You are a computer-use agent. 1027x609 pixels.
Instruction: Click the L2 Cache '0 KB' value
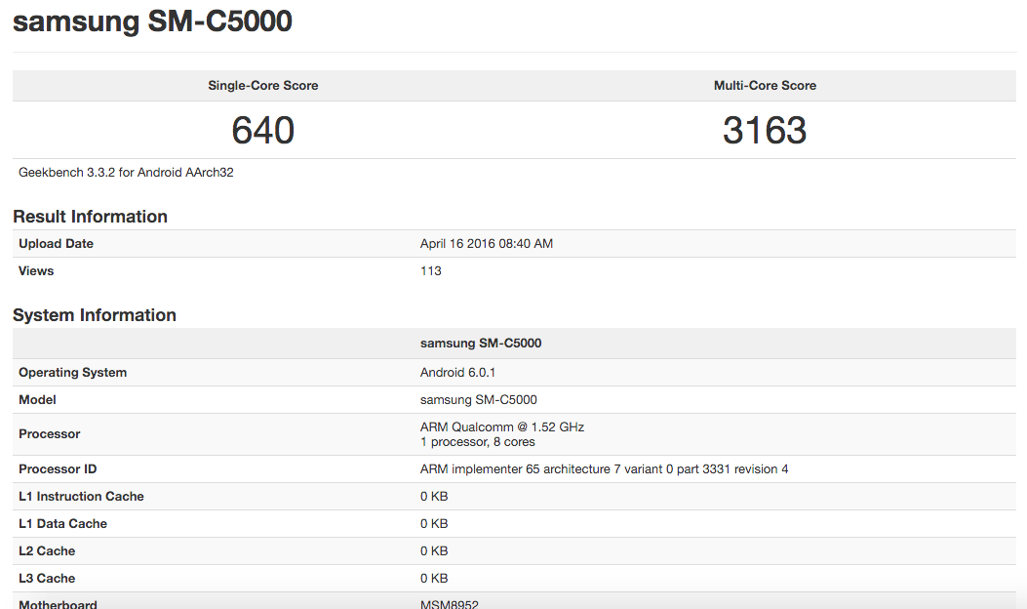click(x=434, y=551)
